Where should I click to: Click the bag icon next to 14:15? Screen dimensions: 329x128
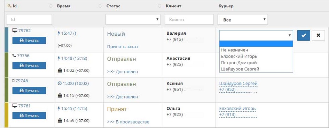pos(60,96)
